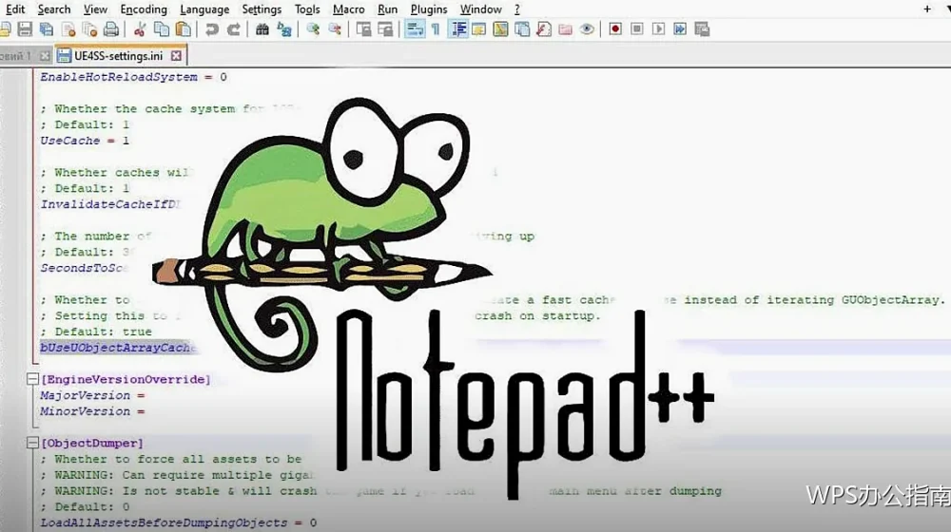951x532 pixels.
Task: Open the Tools menu
Action: coord(307,9)
